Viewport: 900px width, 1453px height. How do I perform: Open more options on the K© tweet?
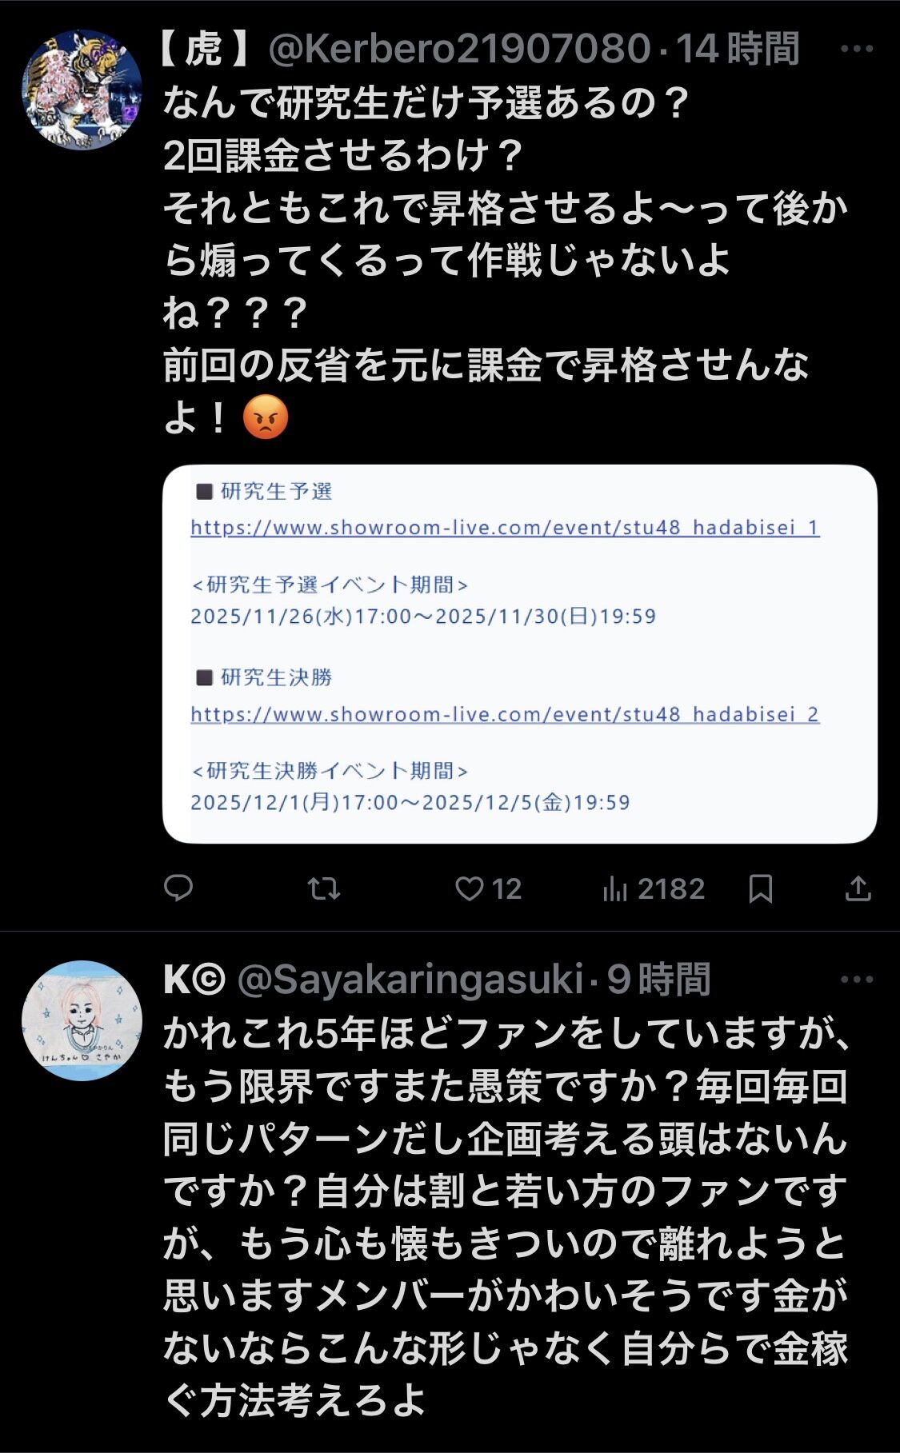point(857,980)
